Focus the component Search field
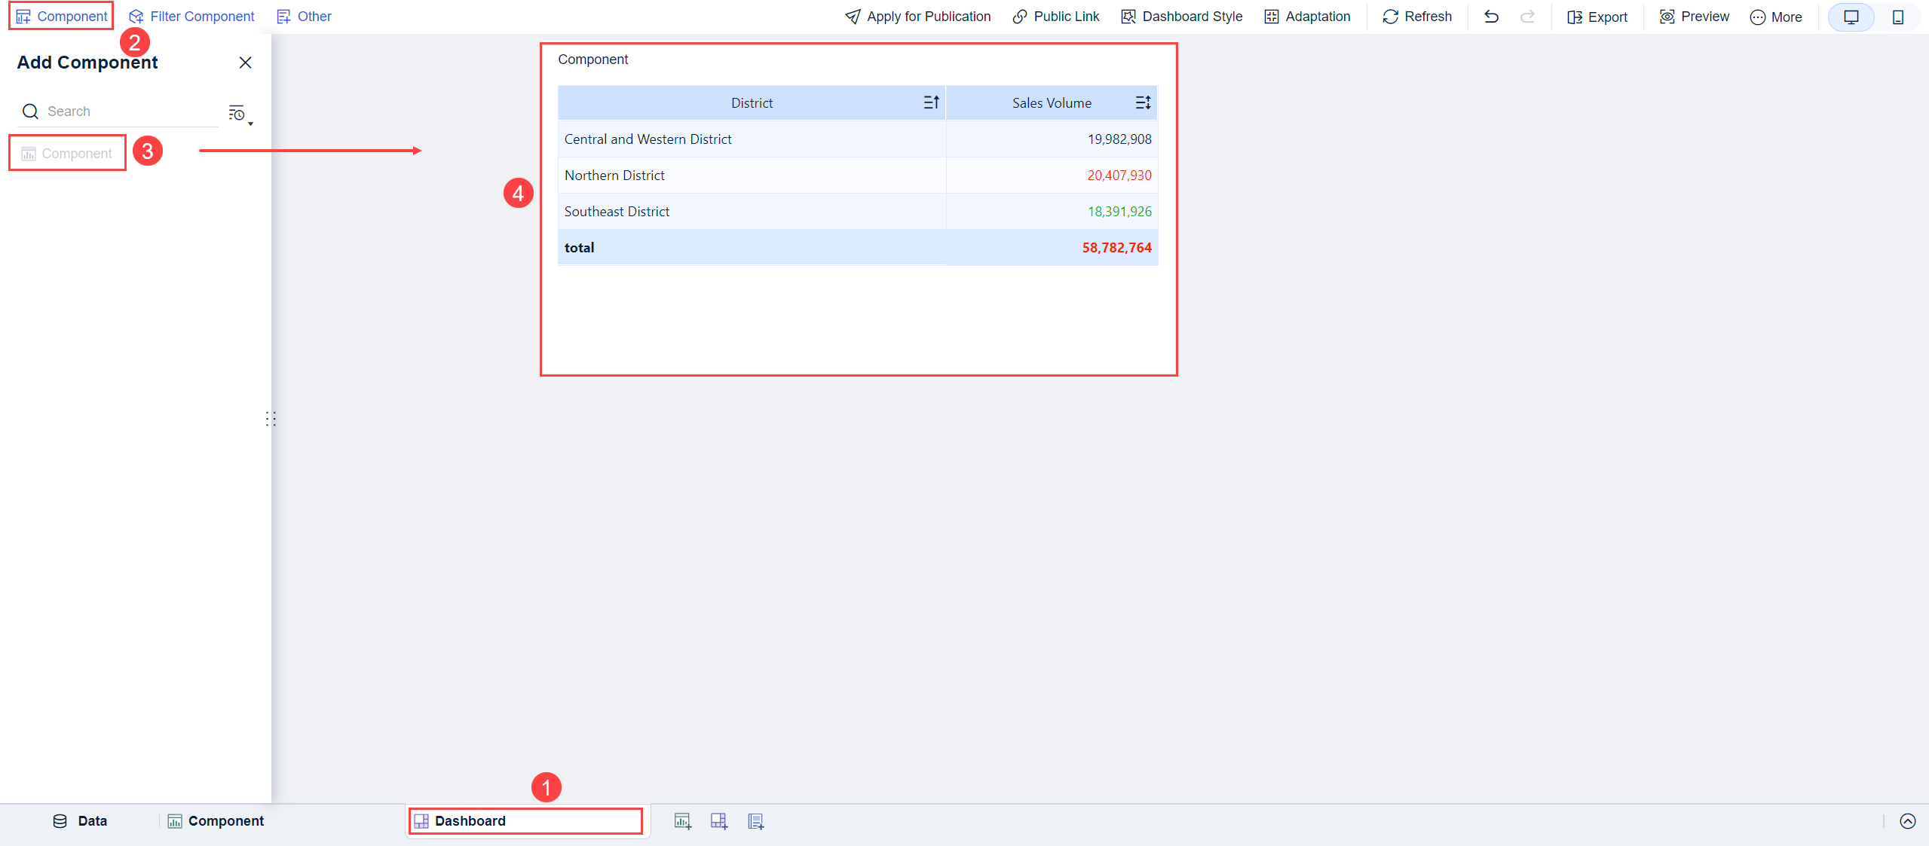 click(x=128, y=111)
